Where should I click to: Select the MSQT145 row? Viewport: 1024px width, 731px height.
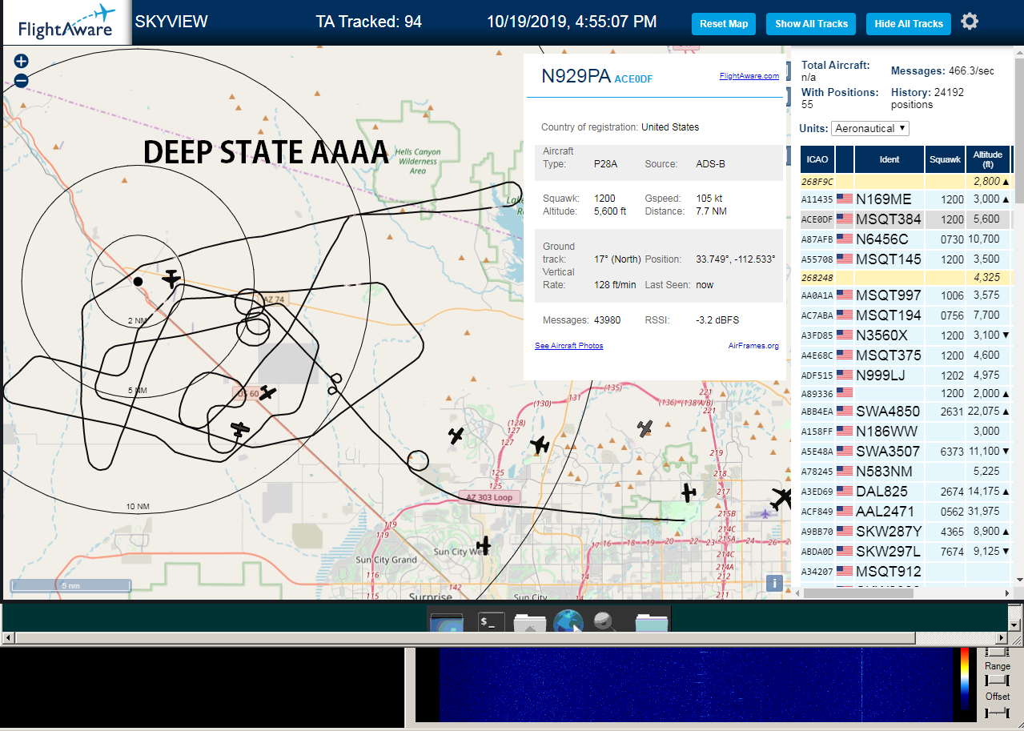[906, 259]
